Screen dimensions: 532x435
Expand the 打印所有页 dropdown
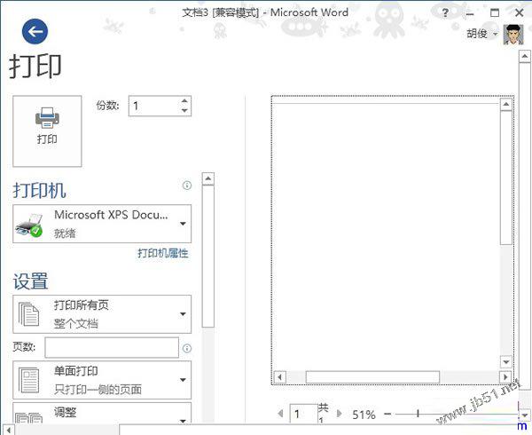[x=102, y=314]
